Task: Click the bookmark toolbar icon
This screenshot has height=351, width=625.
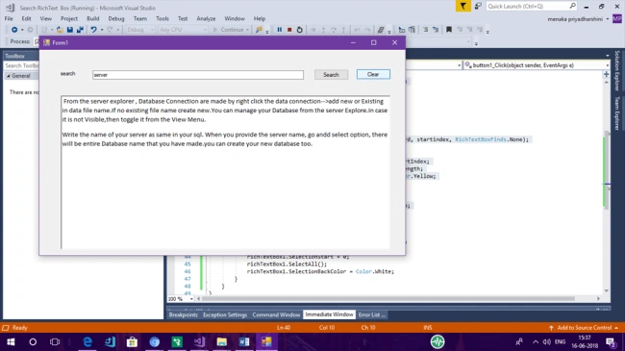Action: tap(449, 30)
